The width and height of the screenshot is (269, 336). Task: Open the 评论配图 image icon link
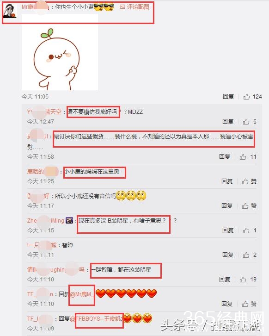pos(134,7)
